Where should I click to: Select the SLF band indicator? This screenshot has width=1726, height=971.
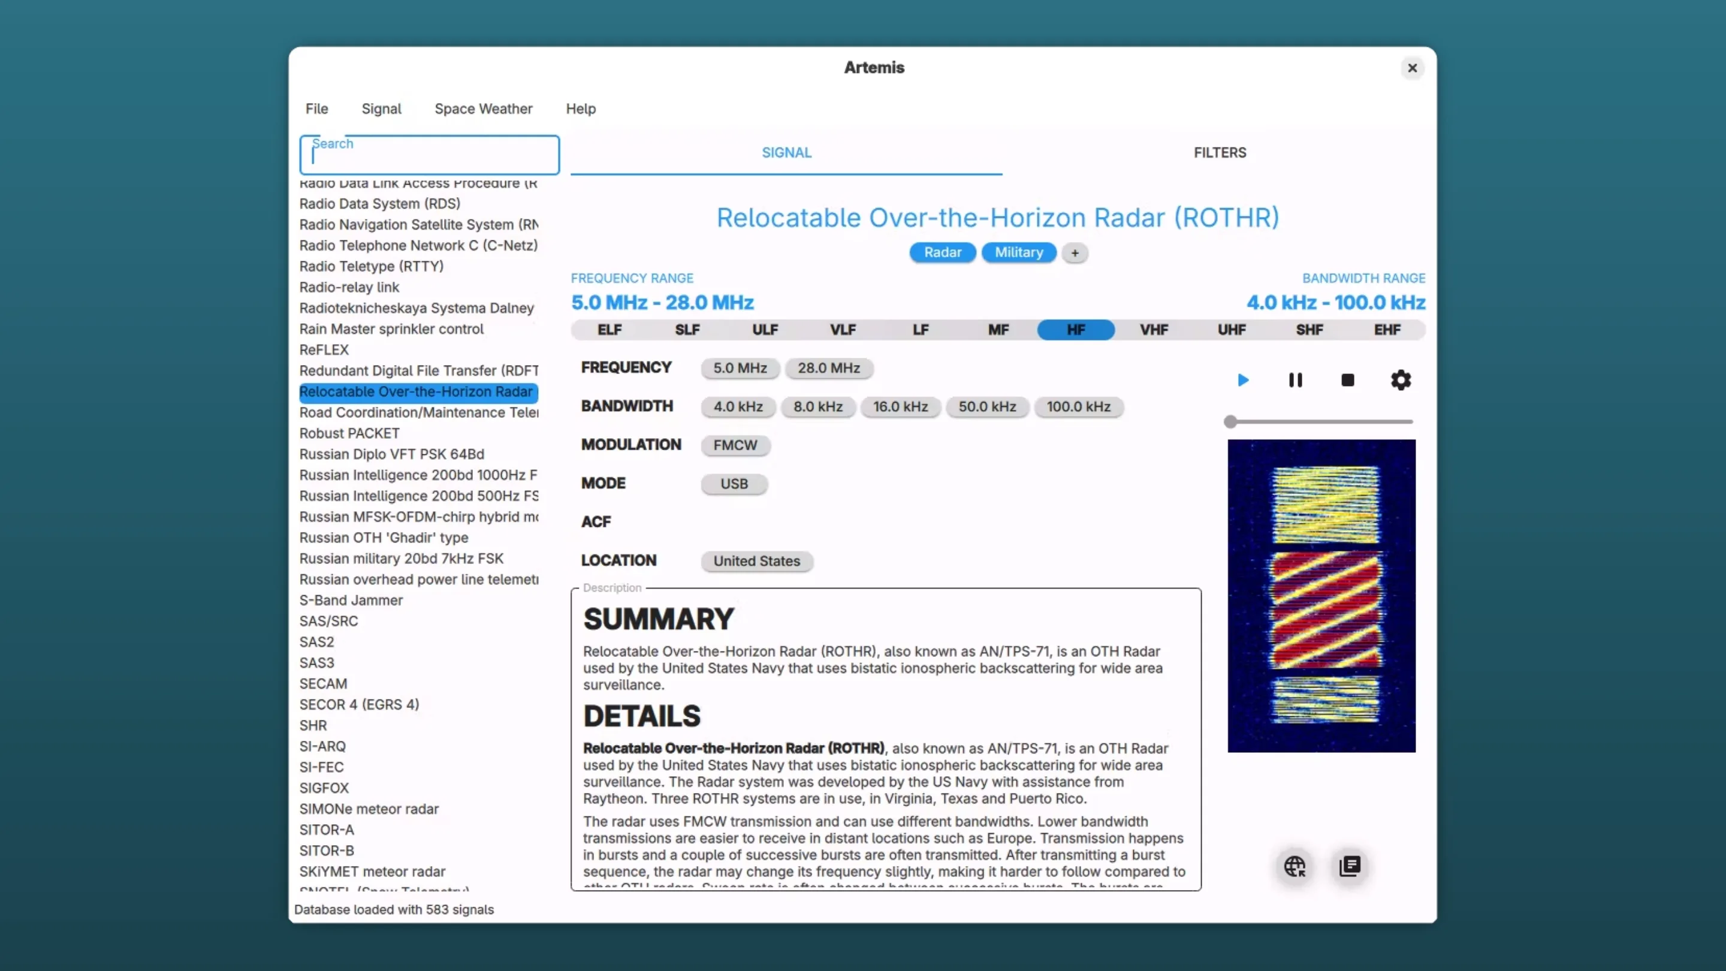pos(687,330)
